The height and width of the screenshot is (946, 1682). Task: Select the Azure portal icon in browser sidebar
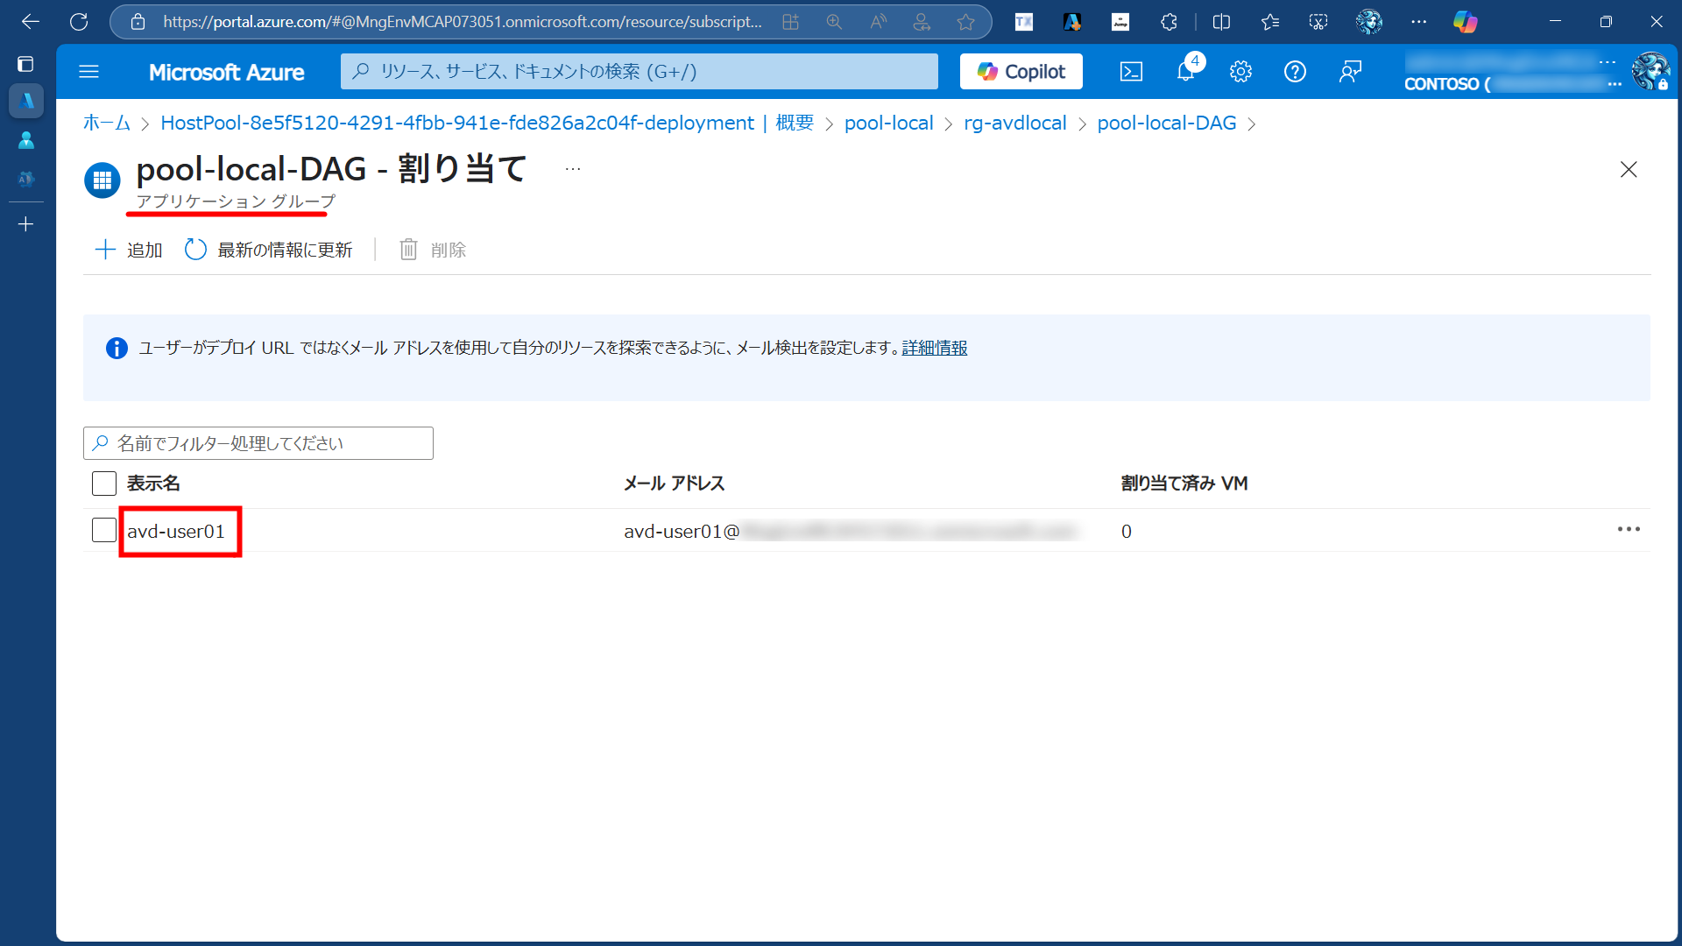click(x=26, y=100)
